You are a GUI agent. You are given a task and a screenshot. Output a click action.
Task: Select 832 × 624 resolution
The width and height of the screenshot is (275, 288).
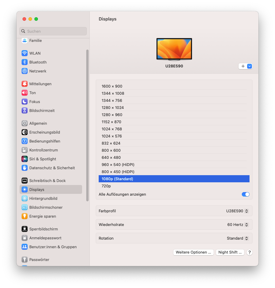(x=174, y=143)
